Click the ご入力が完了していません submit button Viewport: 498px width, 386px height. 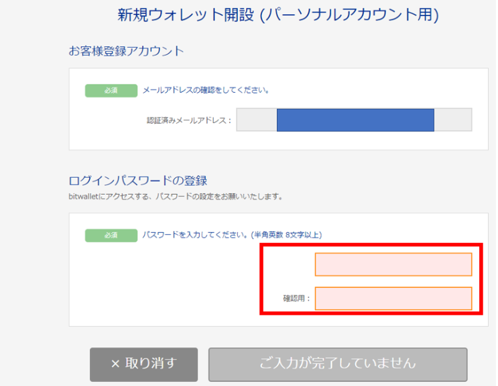coord(338,365)
